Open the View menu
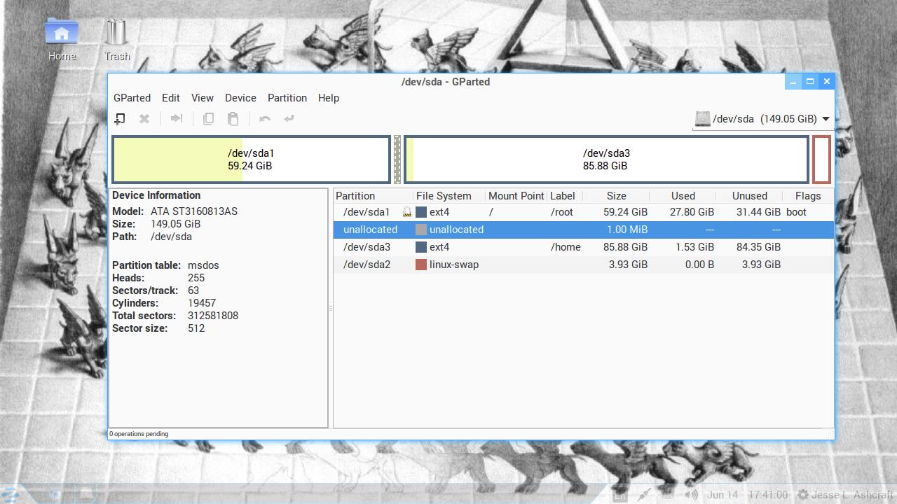 coord(202,98)
